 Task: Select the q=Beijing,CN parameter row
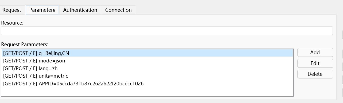click(x=147, y=53)
